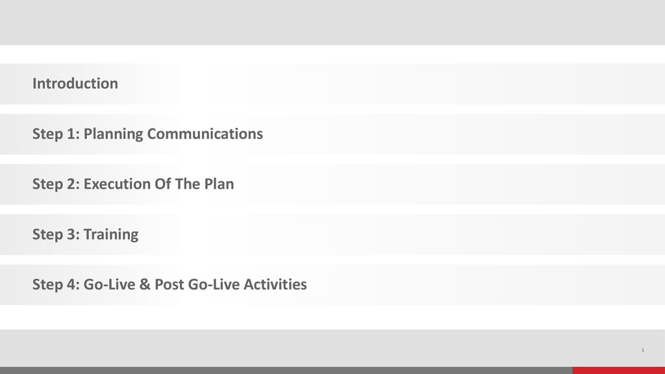
Task: Select the 'Step 3:' label
Action: tap(56, 234)
